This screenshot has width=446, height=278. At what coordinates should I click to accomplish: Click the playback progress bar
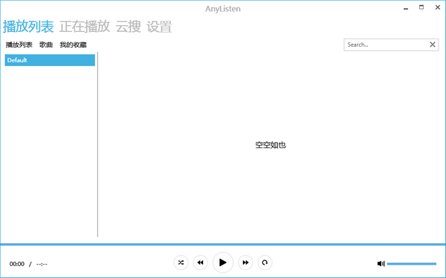pyautogui.click(x=223, y=245)
